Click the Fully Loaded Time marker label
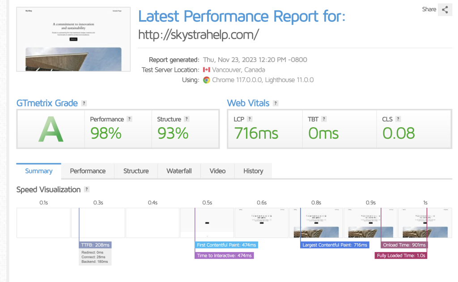The width and height of the screenshot is (458, 282). 401,256
